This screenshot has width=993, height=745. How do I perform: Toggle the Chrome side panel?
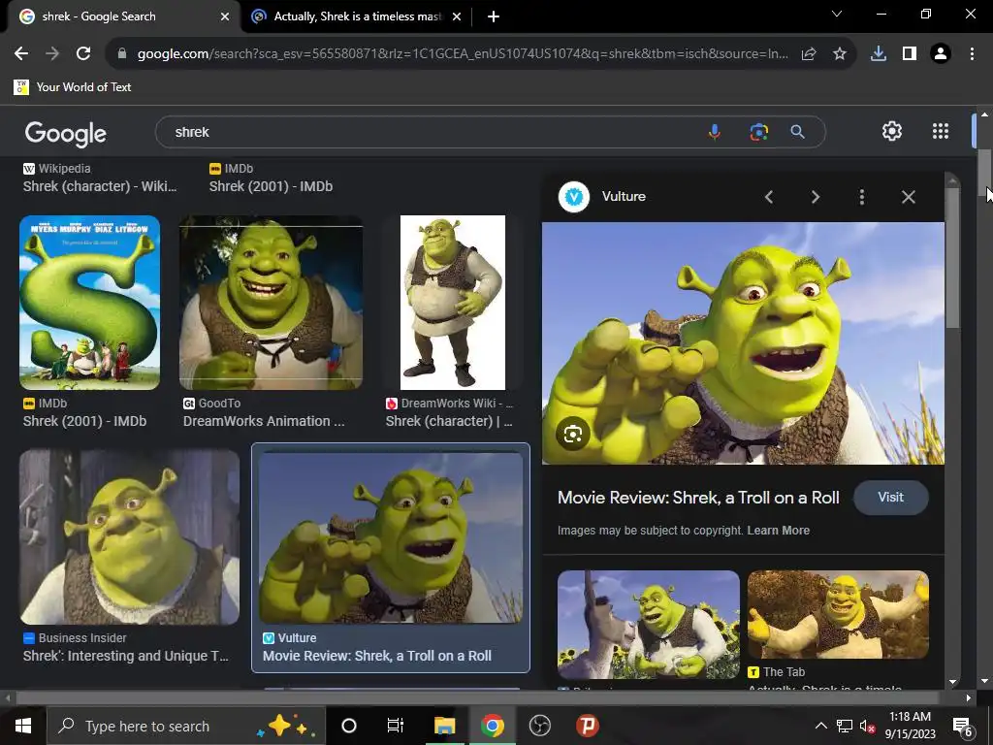[x=910, y=54]
